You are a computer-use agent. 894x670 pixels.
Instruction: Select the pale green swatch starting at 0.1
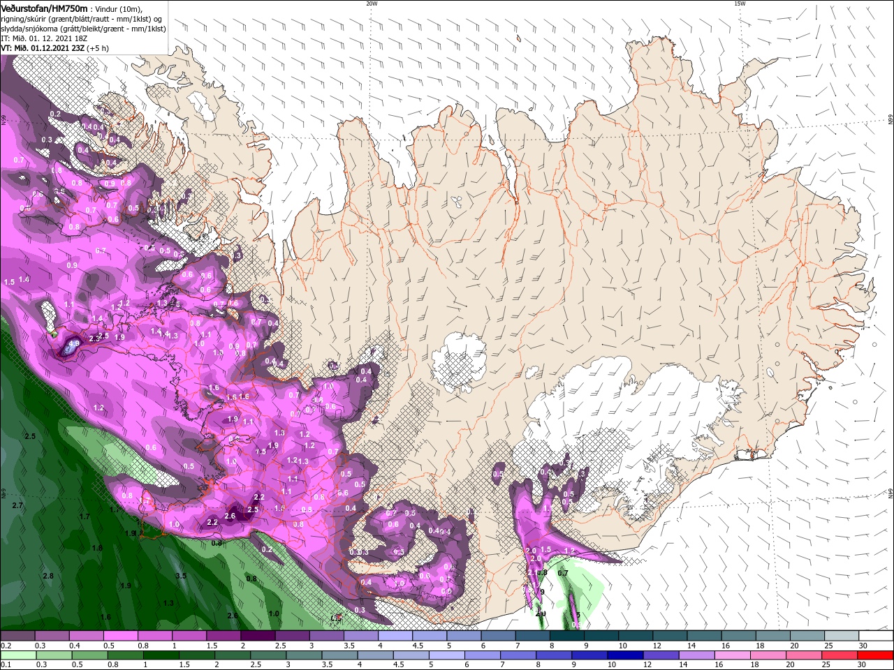click(x=17, y=655)
